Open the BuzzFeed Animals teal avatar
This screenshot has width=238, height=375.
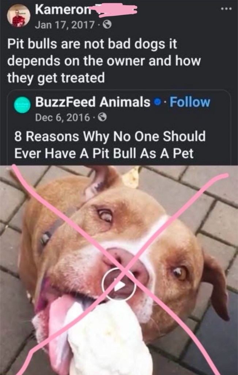(22, 105)
